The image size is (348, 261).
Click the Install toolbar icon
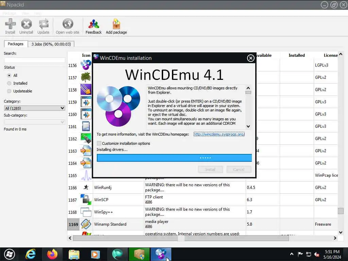tap(10, 24)
